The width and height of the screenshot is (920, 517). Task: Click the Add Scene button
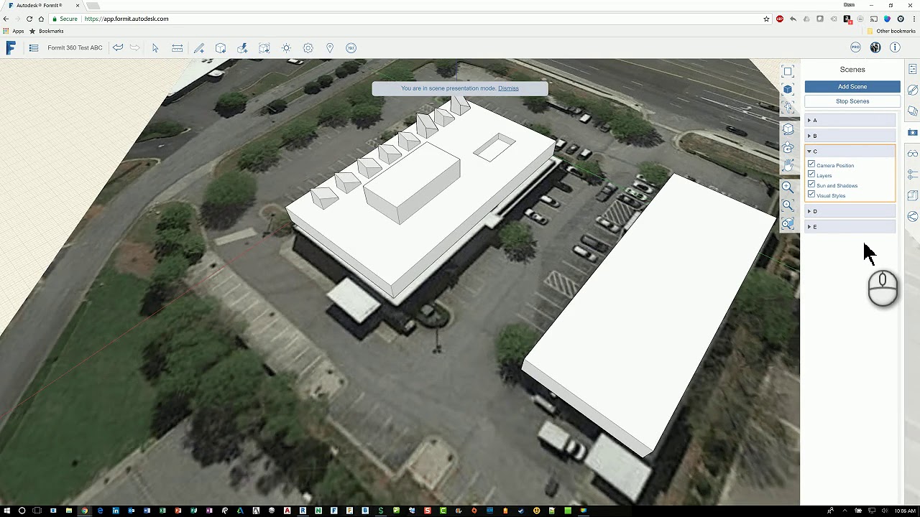point(852,87)
